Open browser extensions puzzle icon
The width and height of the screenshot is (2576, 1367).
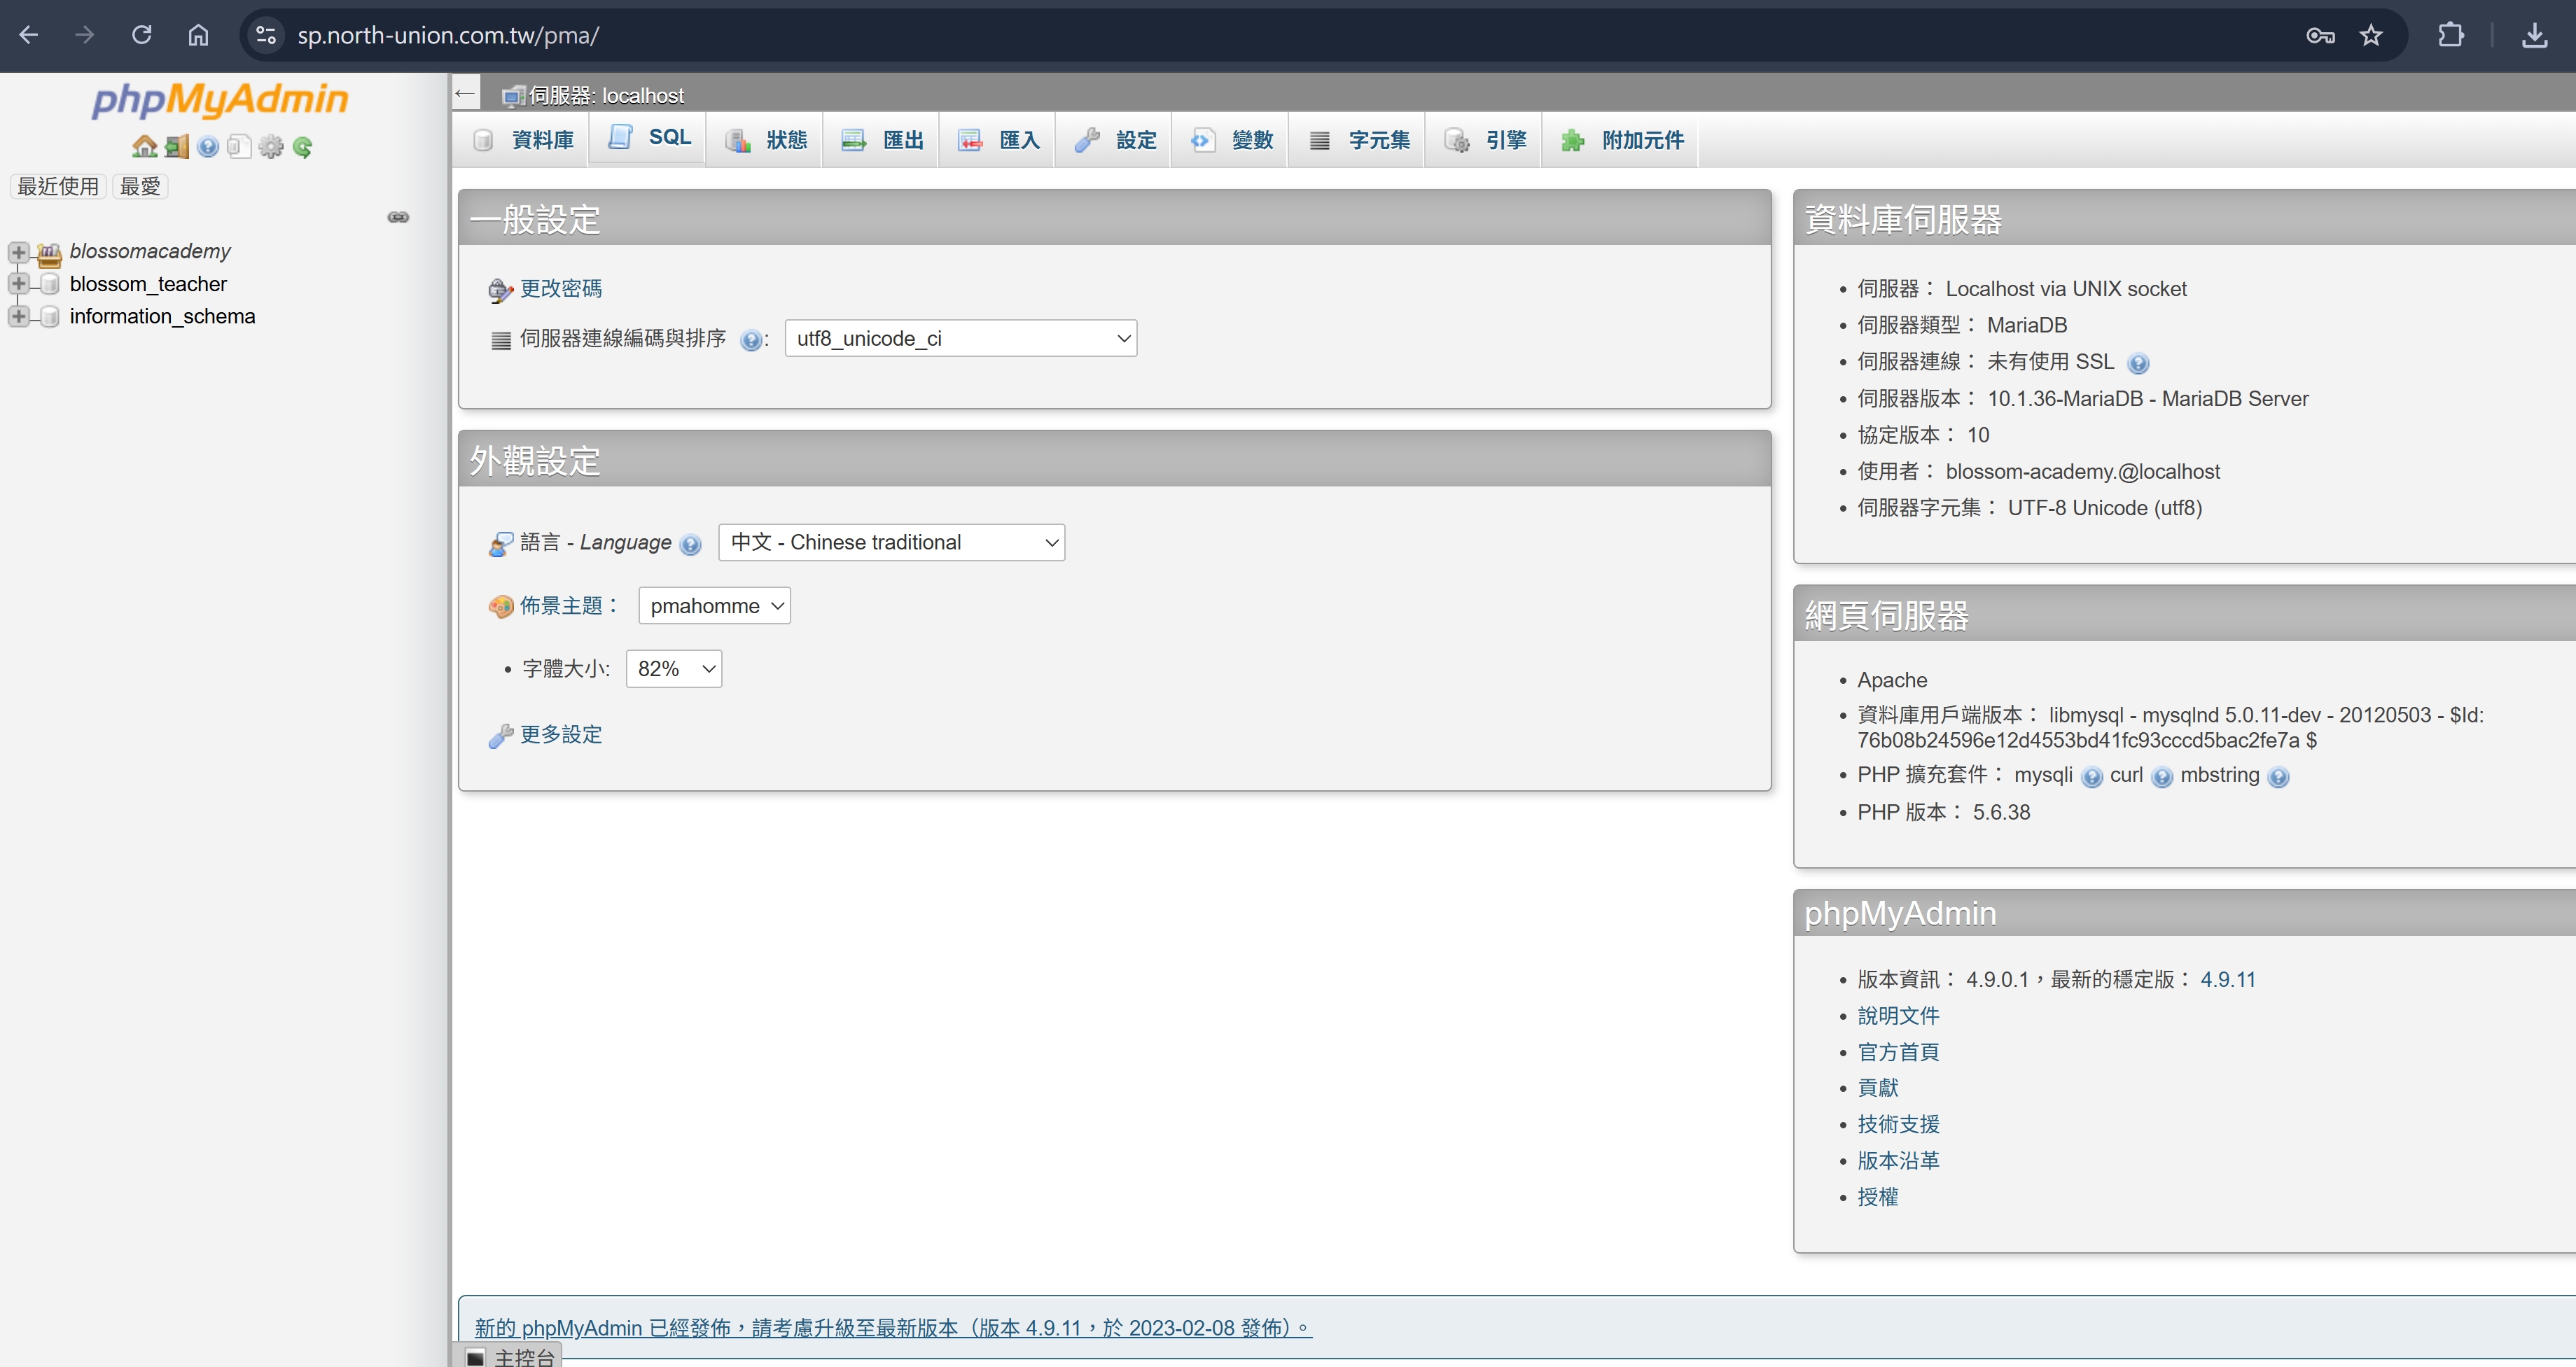coord(2451,35)
